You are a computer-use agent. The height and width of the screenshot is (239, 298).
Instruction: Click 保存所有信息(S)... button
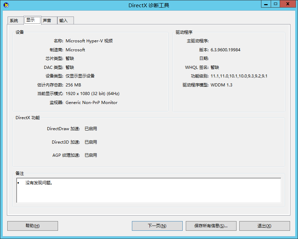click(x=211, y=226)
